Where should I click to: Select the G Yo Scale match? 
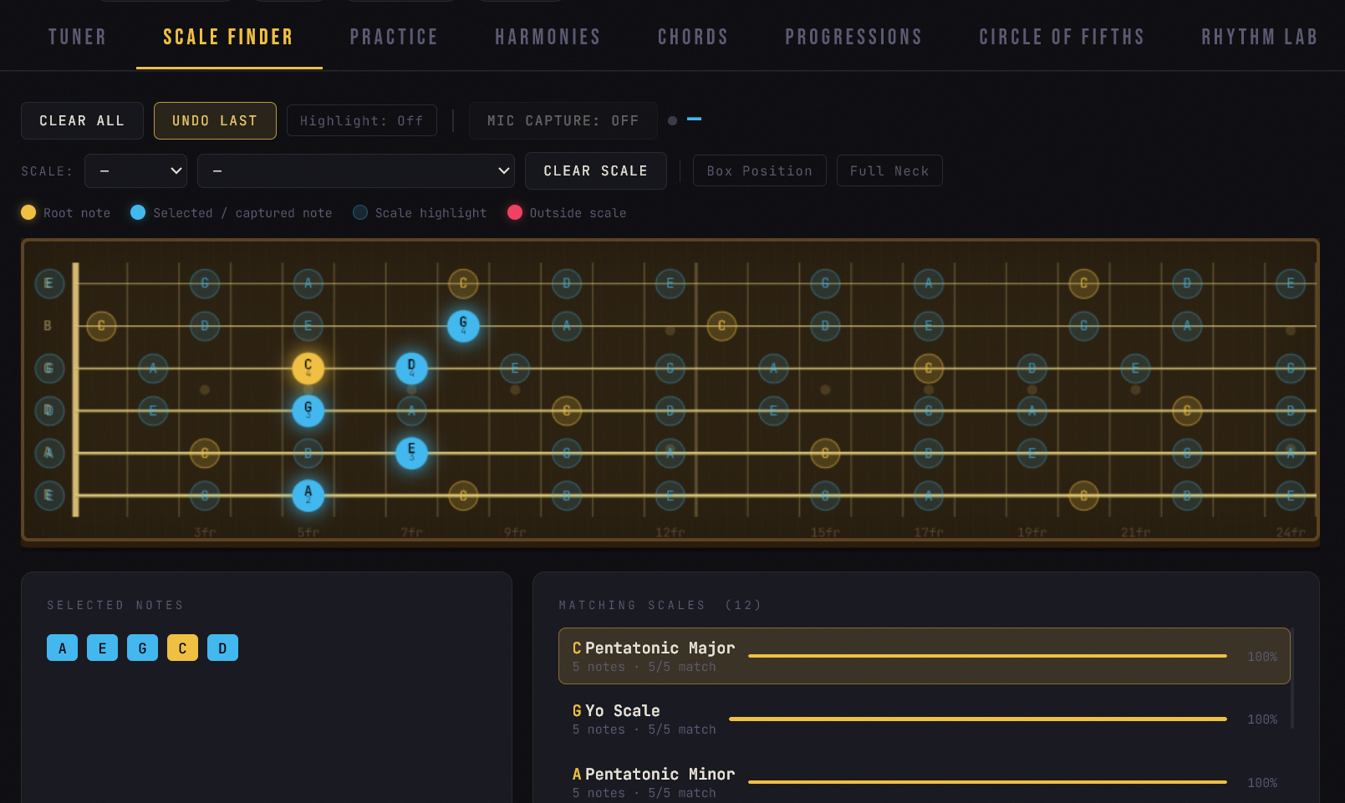click(x=924, y=719)
